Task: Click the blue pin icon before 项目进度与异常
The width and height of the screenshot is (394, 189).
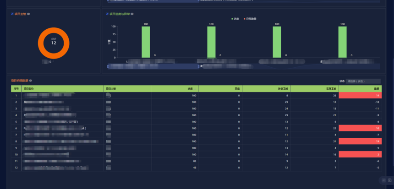Action: click(107, 14)
